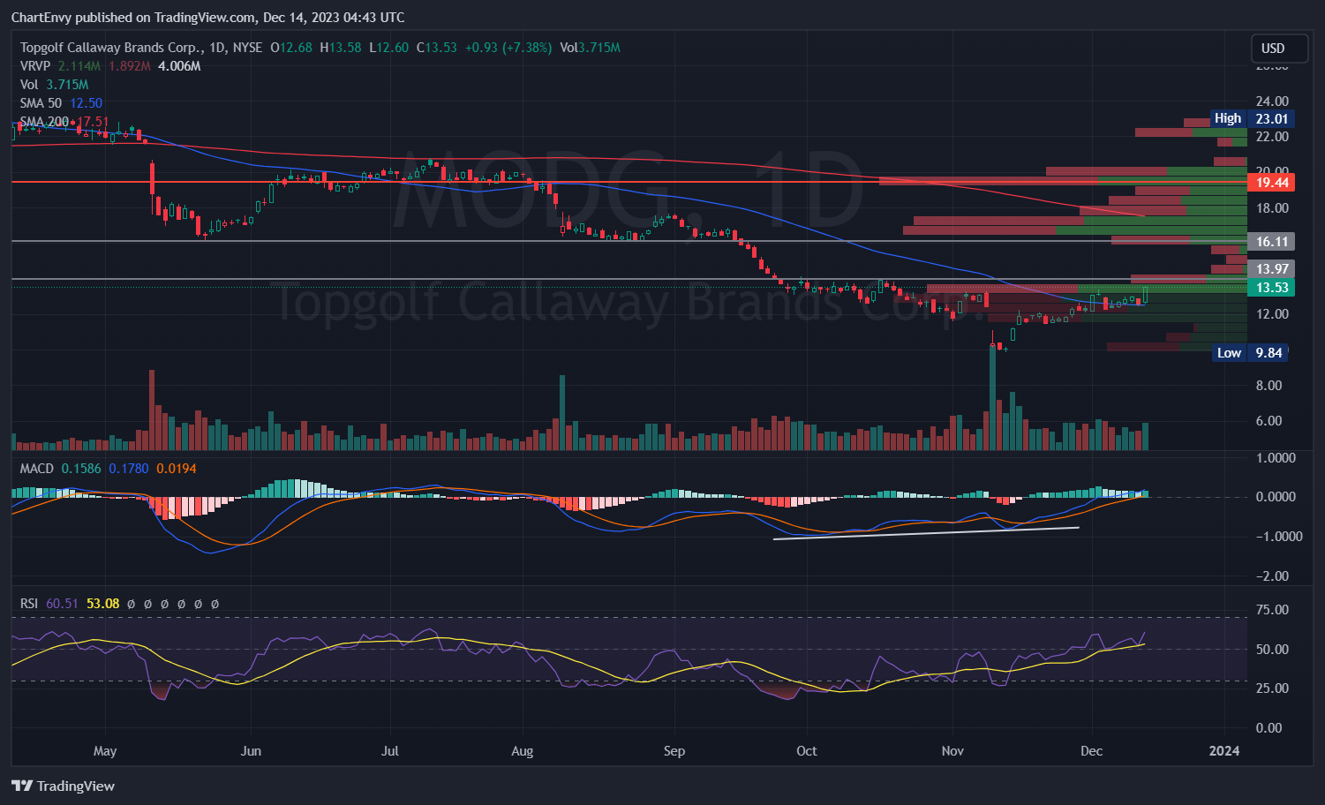Select the SMA 50 indicator legend

click(61, 103)
